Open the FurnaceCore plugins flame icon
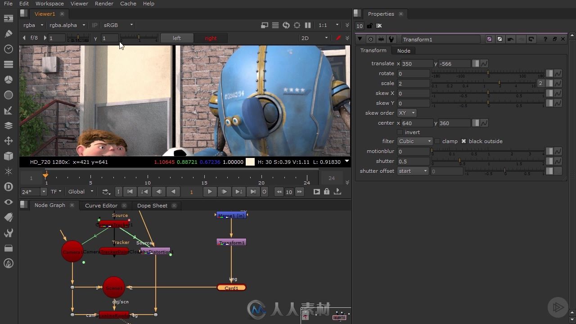This screenshot has width=576, height=324. tap(9, 263)
